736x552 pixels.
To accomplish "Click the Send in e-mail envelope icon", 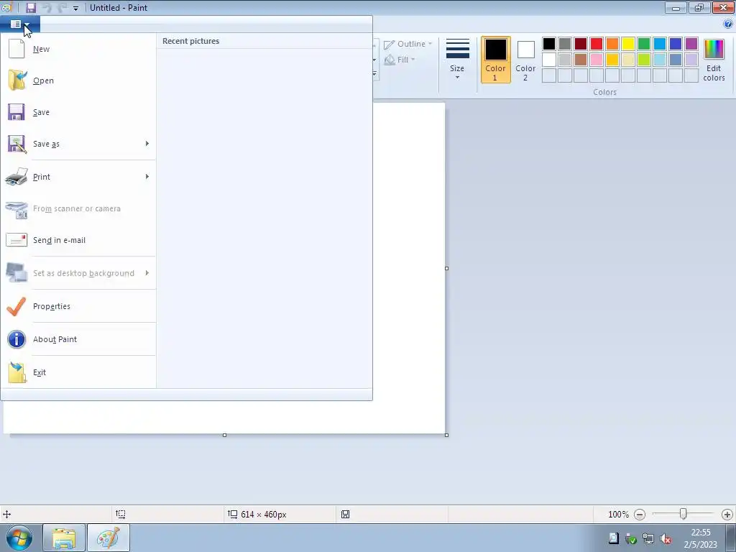I will click(x=17, y=240).
